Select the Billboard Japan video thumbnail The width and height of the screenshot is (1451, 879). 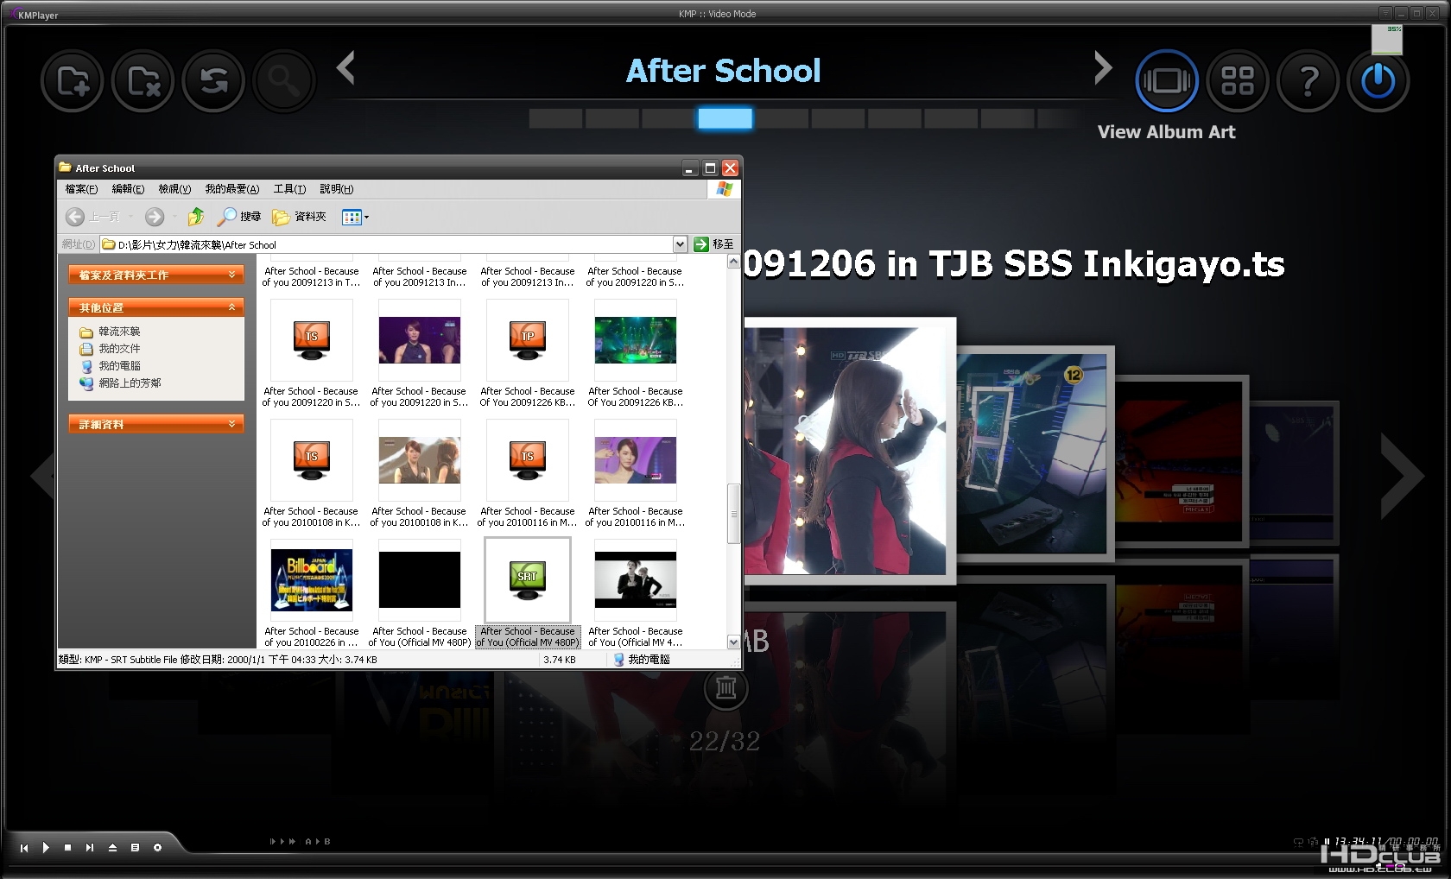(312, 580)
